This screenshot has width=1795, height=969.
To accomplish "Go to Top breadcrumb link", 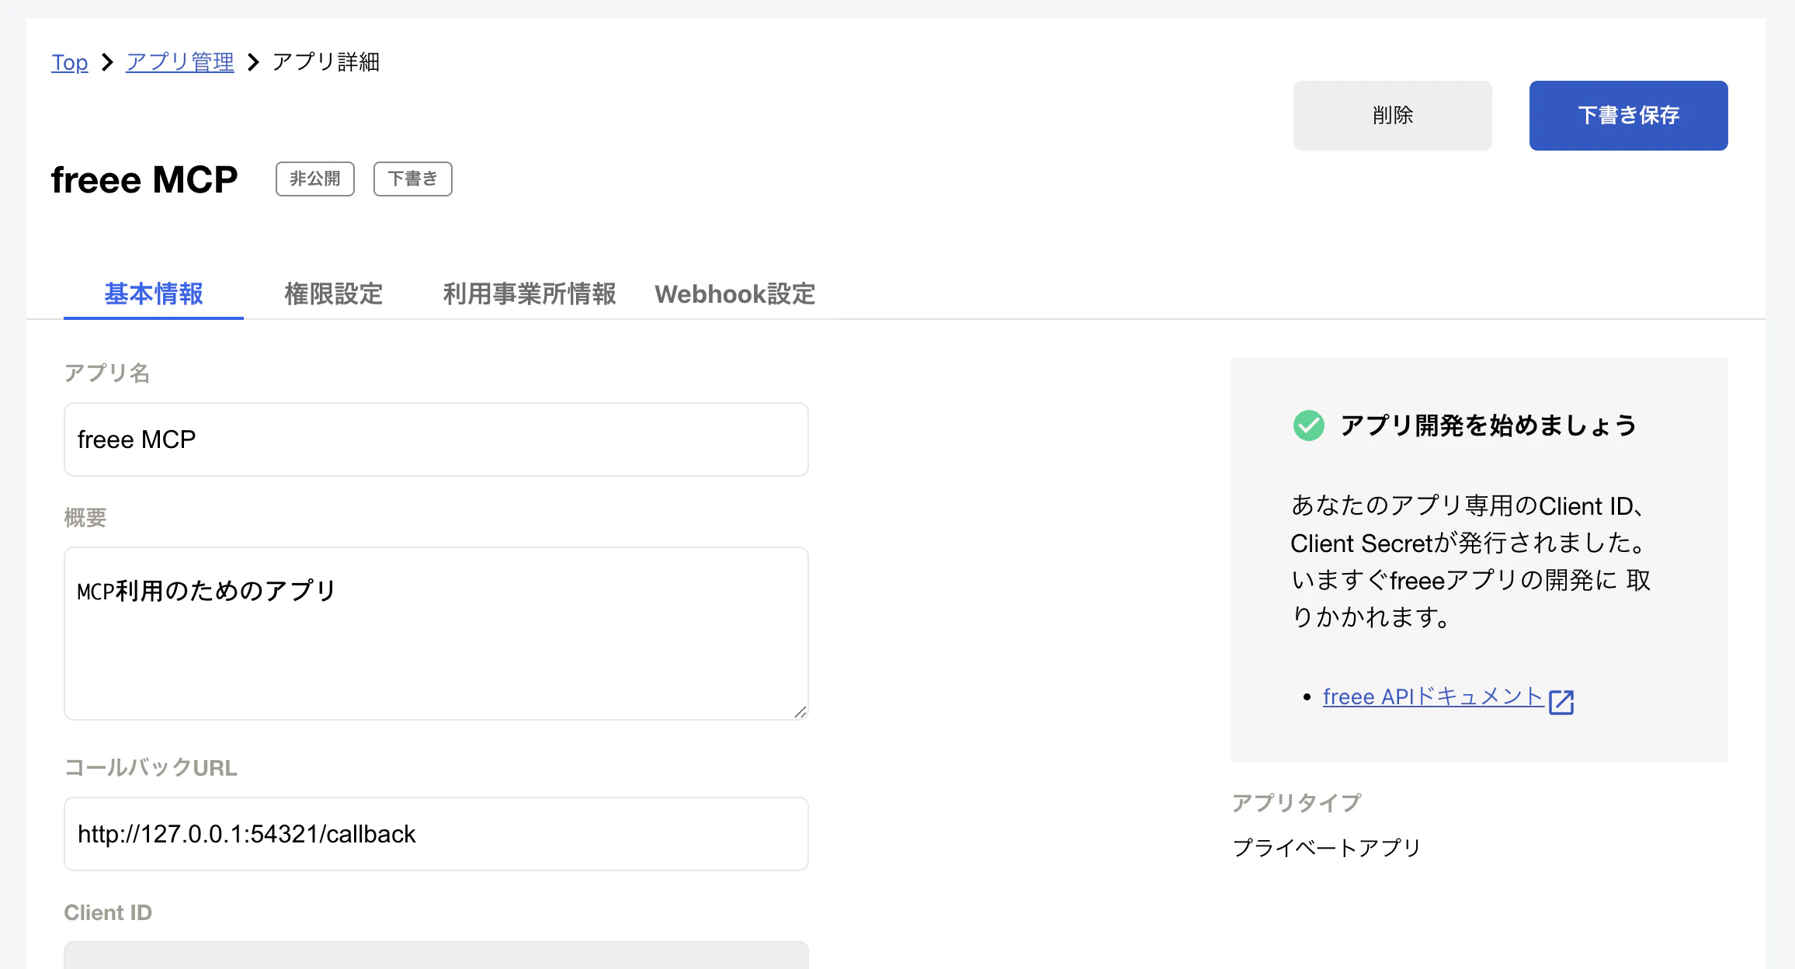I will click(70, 62).
